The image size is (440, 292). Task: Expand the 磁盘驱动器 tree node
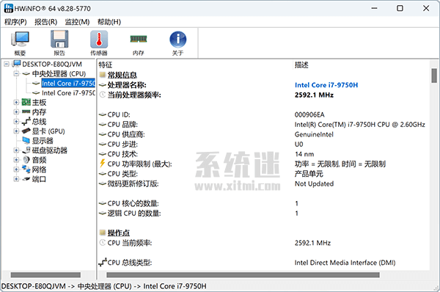pos(16,150)
